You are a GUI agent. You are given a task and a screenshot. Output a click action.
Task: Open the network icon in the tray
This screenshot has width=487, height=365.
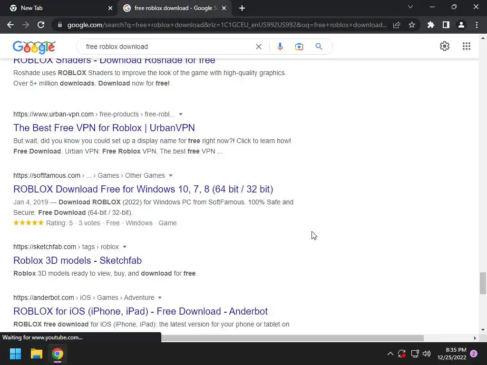tap(415, 354)
